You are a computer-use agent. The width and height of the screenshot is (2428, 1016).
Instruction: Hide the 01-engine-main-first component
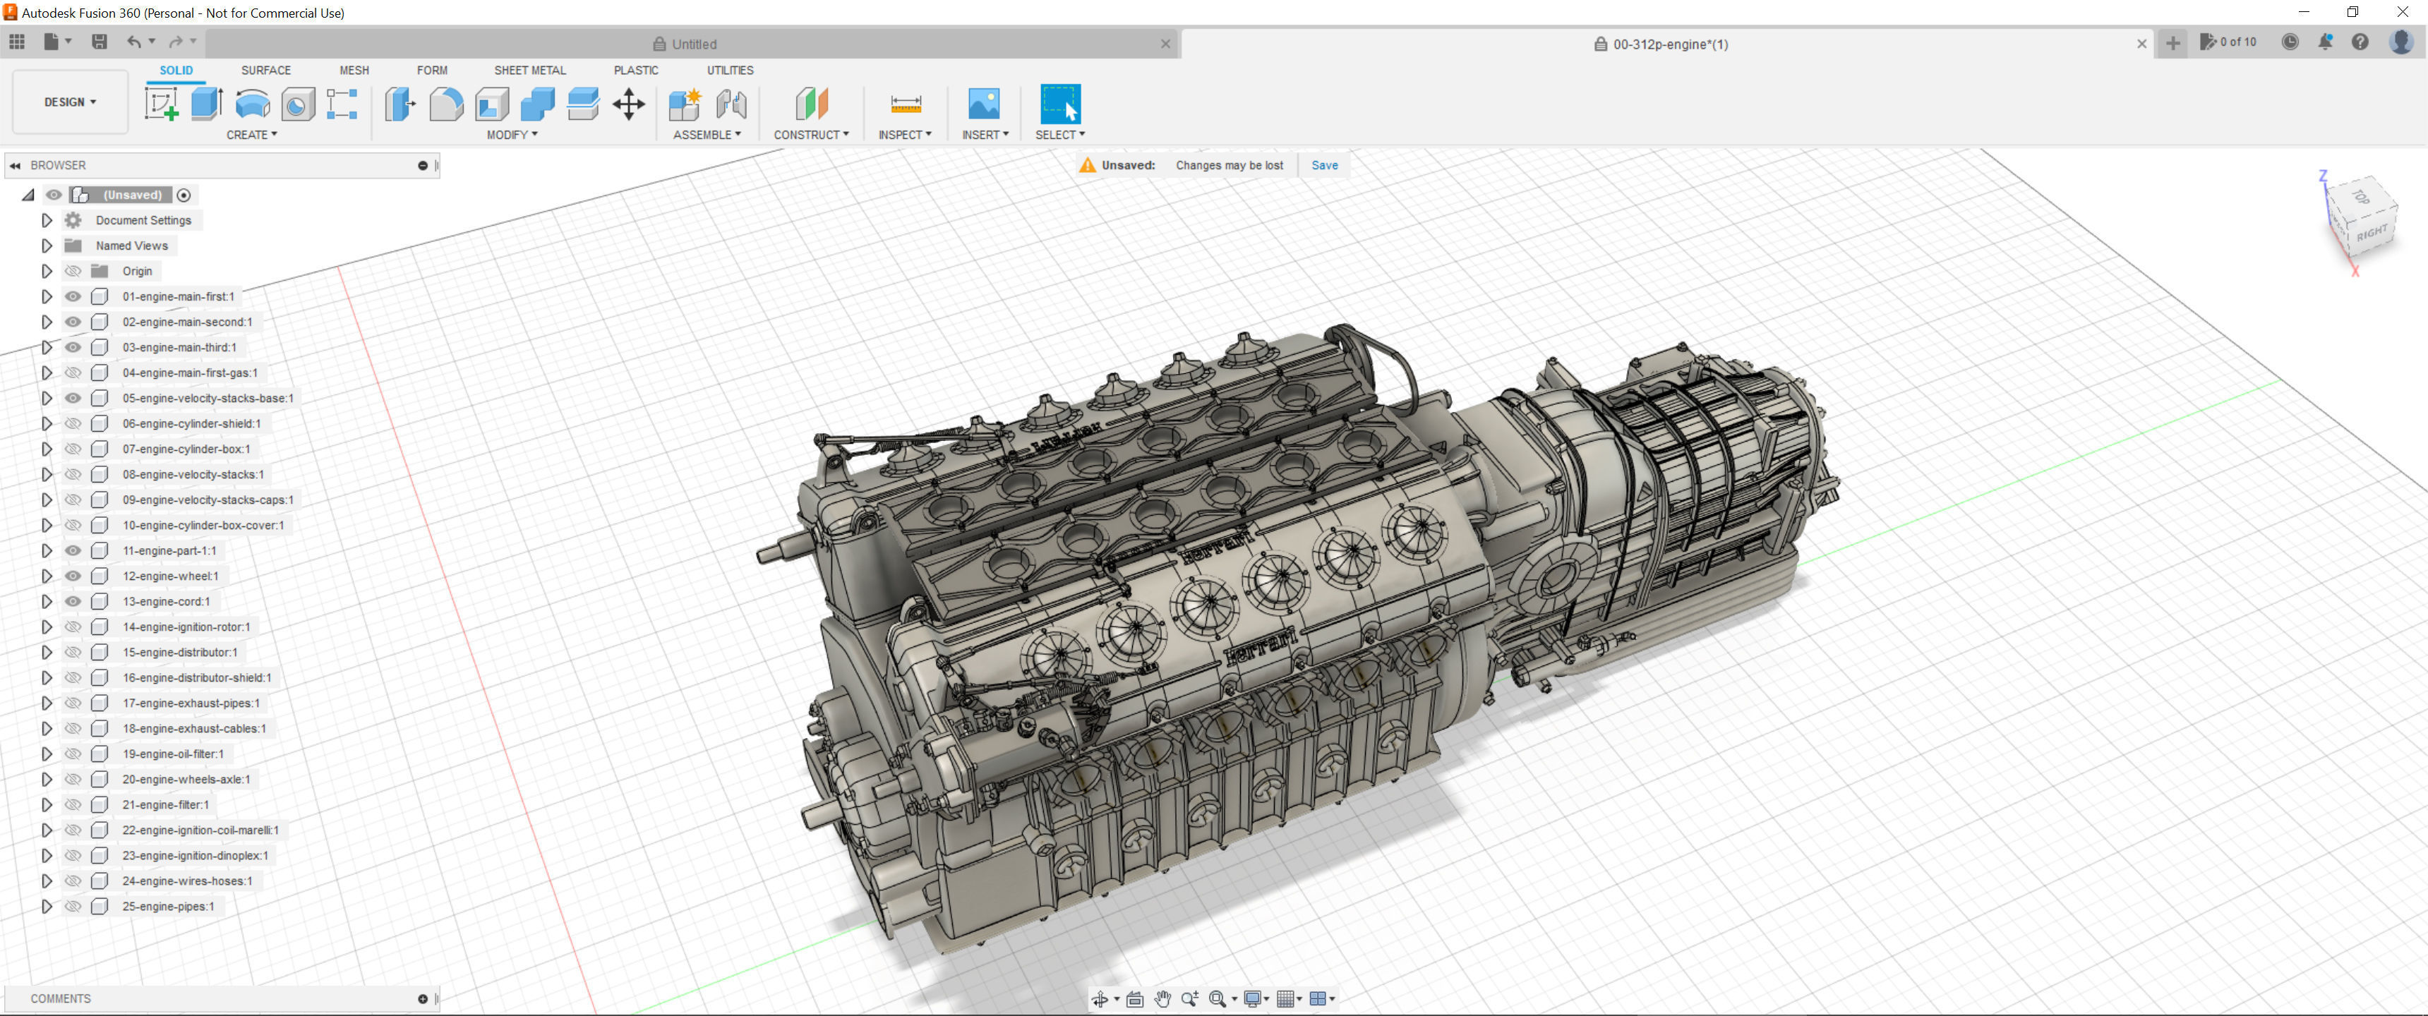(73, 296)
